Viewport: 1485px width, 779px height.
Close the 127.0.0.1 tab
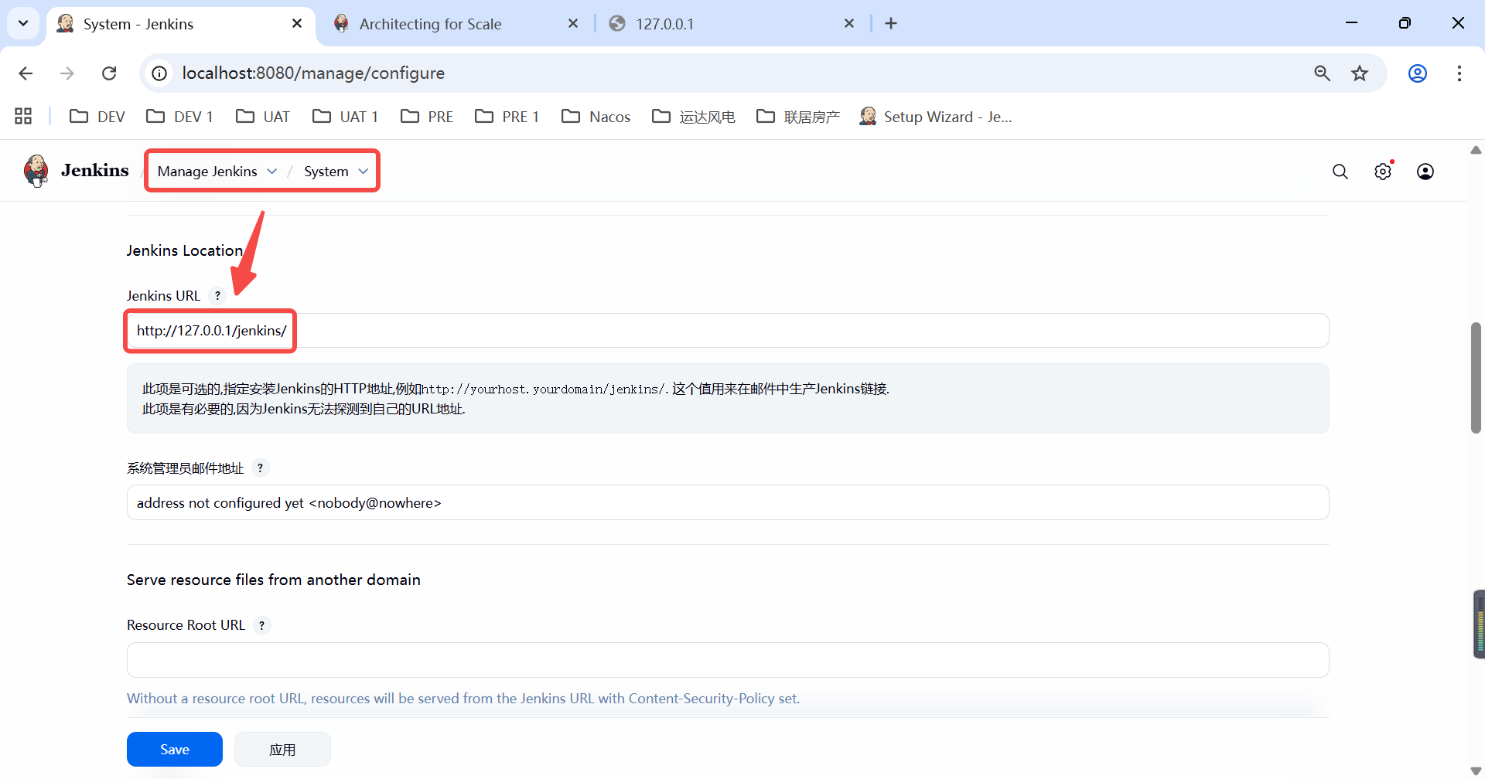click(849, 24)
